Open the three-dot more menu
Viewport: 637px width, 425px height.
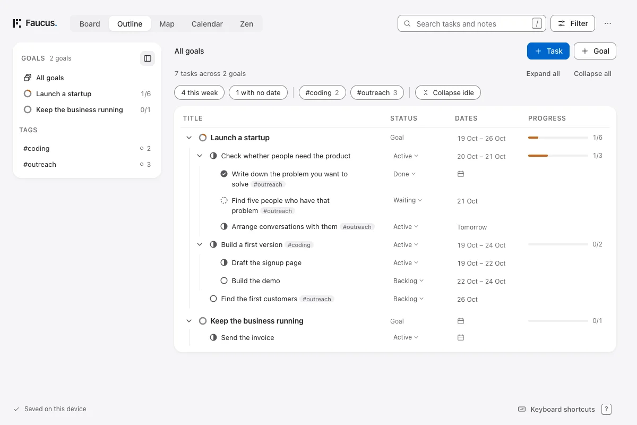click(608, 23)
